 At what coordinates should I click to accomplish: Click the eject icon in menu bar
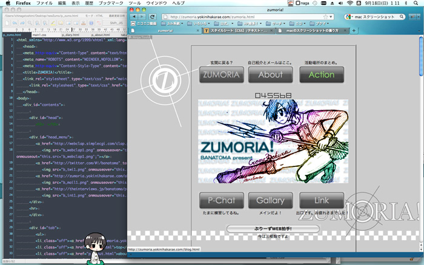332,3
